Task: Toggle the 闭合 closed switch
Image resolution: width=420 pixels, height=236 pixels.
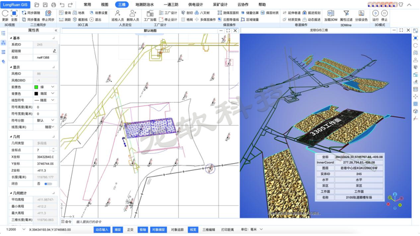Action: point(48,184)
